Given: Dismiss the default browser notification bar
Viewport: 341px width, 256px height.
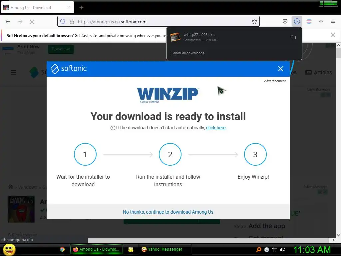Looking at the screenshot, I should point(333,35).
